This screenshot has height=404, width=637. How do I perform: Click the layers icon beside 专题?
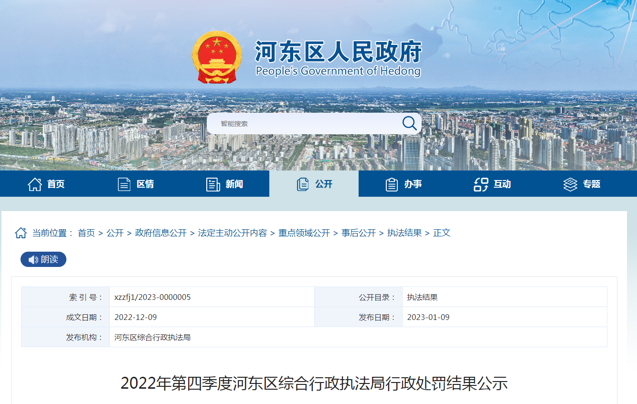click(x=570, y=184)
